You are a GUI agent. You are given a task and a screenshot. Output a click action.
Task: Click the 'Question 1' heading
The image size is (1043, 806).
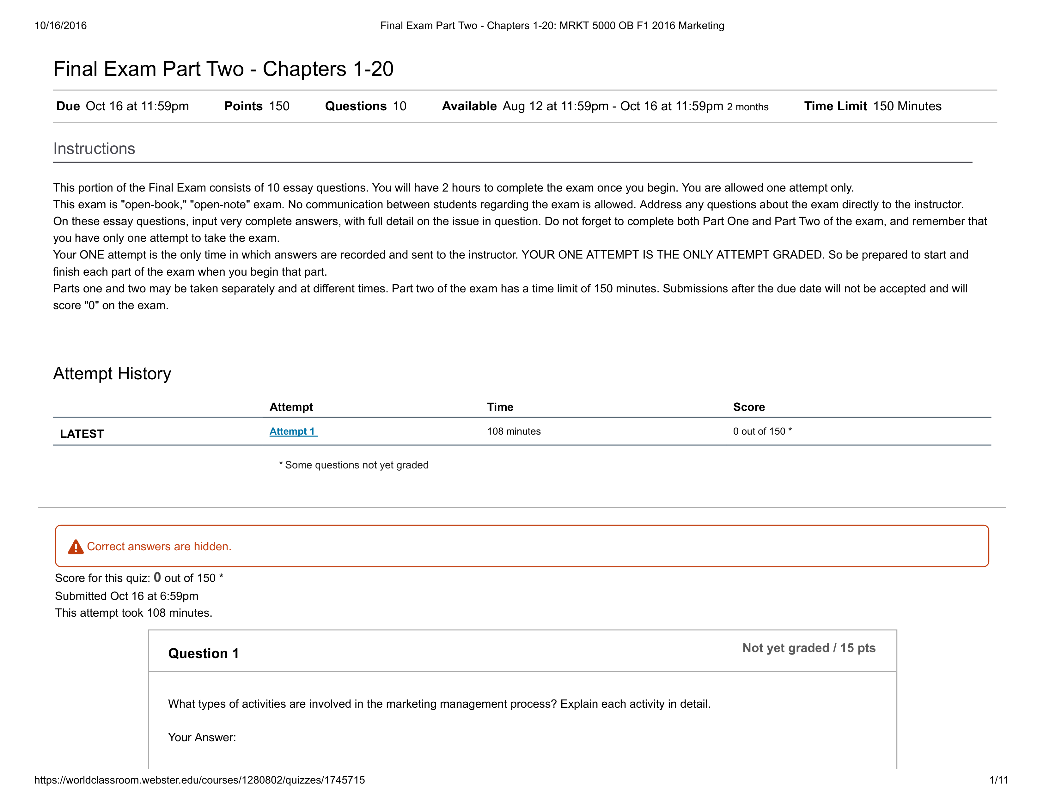point(204,653)
